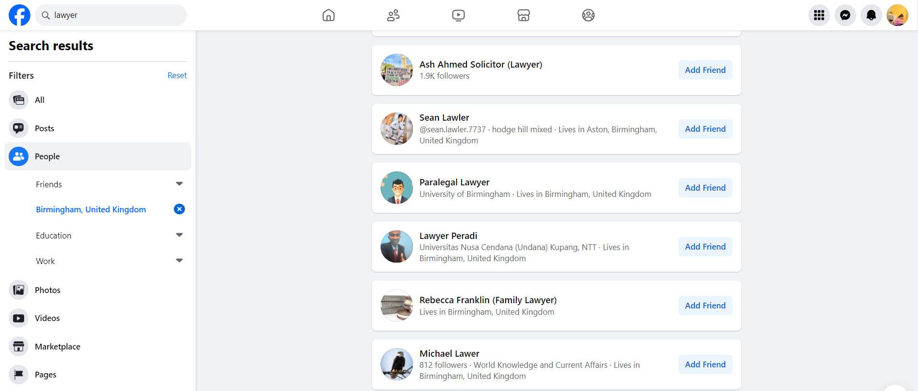Open Rebecca Franklin's profile picture thumbnail

tap(396, 306)
